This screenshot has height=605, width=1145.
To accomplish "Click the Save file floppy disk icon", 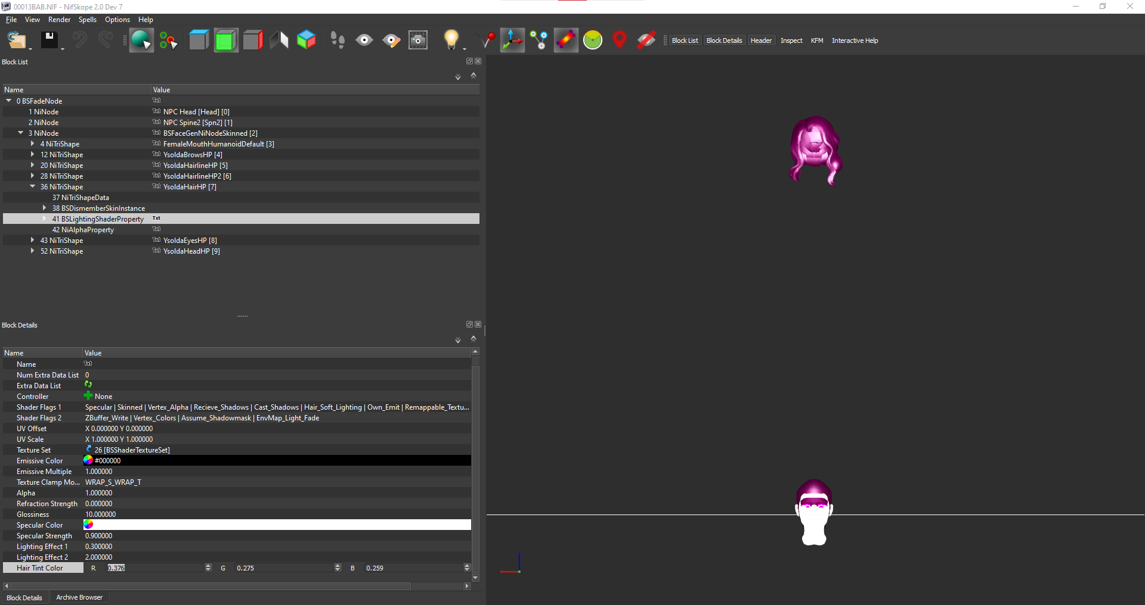I will coord(49,40).
